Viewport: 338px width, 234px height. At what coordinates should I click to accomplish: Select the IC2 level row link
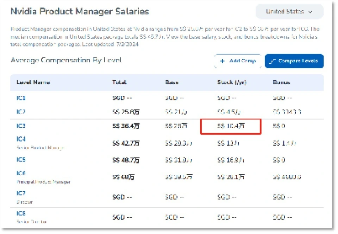tap(21, 112)
